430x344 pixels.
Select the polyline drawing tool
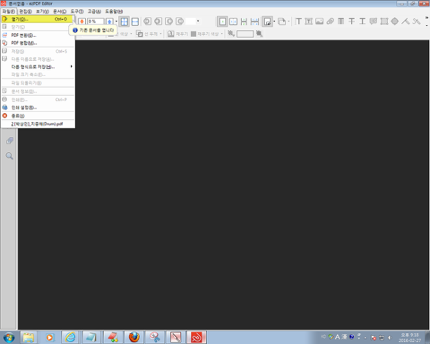(416, 21)
